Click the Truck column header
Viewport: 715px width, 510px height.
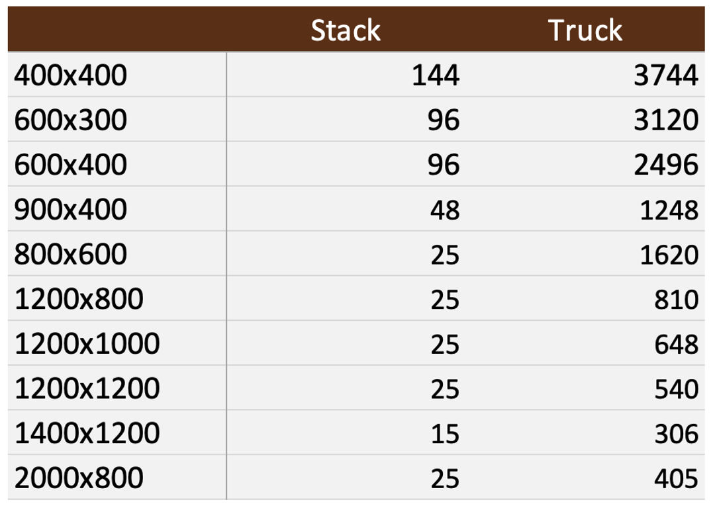(x=585, y=30)
